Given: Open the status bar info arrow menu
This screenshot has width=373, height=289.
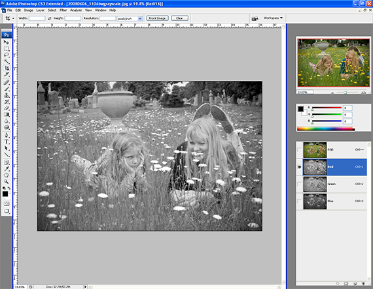Looking at the screenshot, I should click(85, 287).
